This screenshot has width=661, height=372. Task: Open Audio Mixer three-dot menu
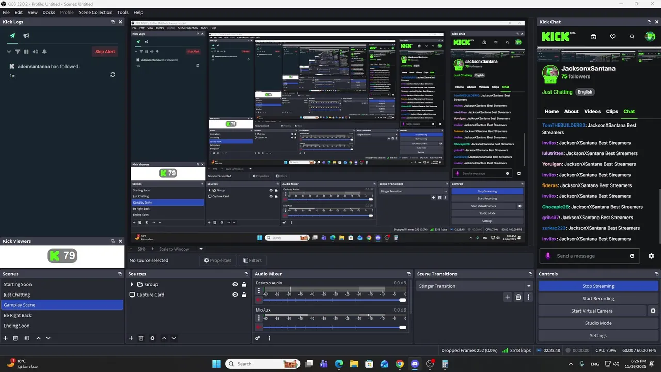pyautogui.click(x=269, y=338)
